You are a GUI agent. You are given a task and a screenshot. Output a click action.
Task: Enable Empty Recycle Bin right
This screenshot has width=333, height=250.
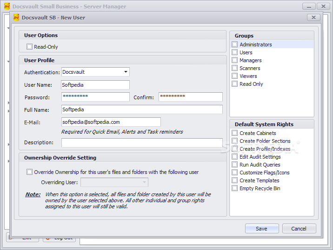point(234,188)
